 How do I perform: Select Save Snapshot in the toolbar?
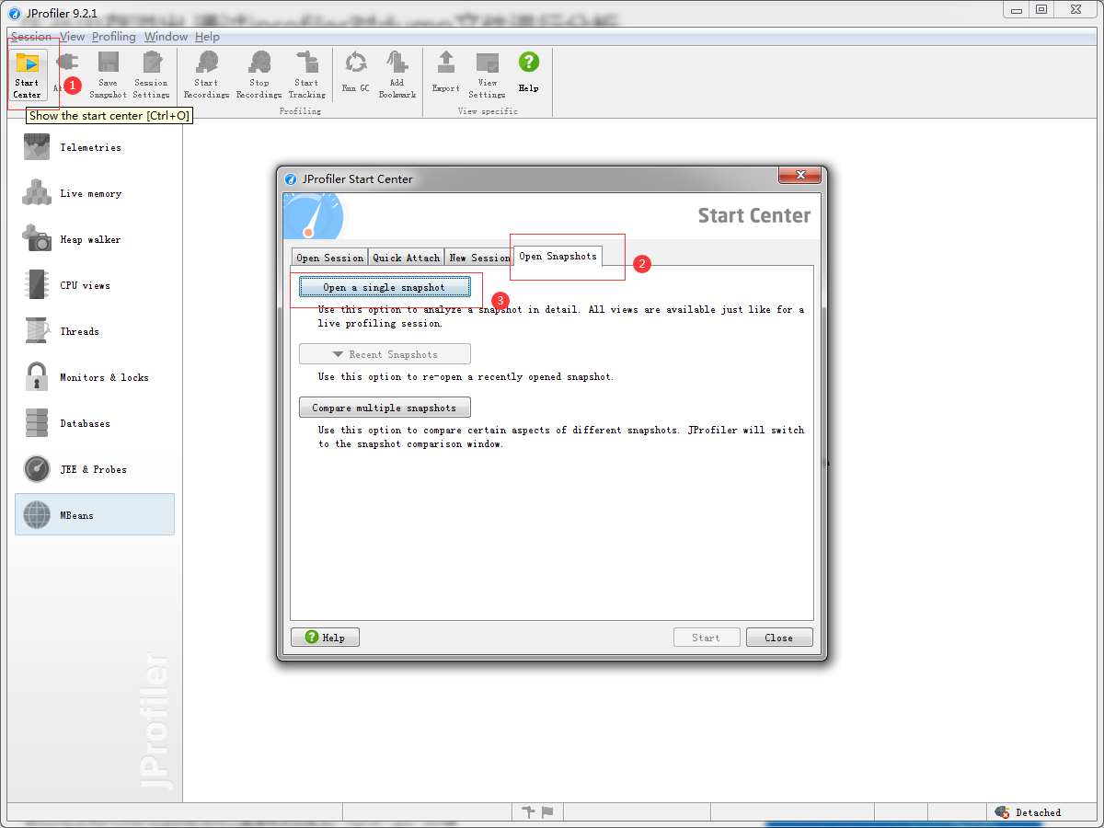[x=108, y=74]
